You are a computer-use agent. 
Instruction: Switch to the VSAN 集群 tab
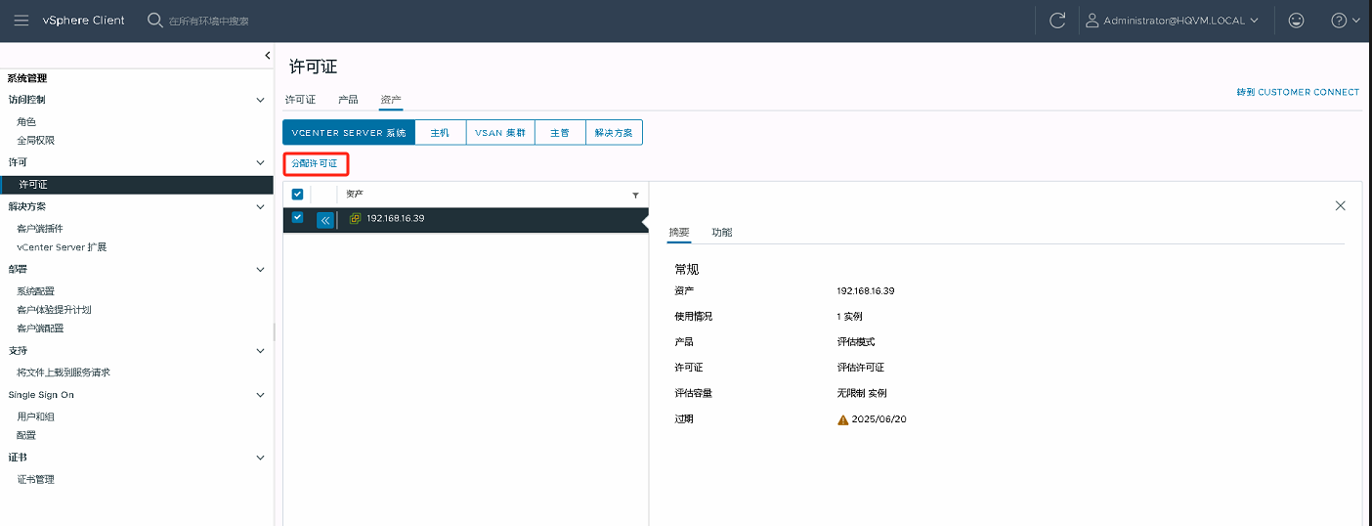tap(500, 133)
